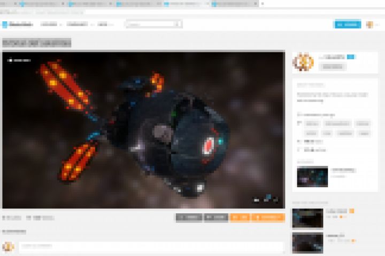Focus the search field in the header
The height and width of the screenshot is (256, 385).
[x=154, y=24]
